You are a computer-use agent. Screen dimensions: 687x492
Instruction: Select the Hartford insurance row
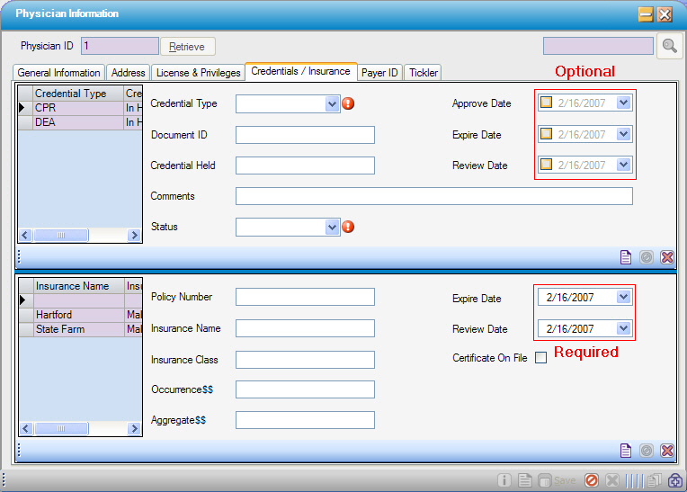click(81, 315)
